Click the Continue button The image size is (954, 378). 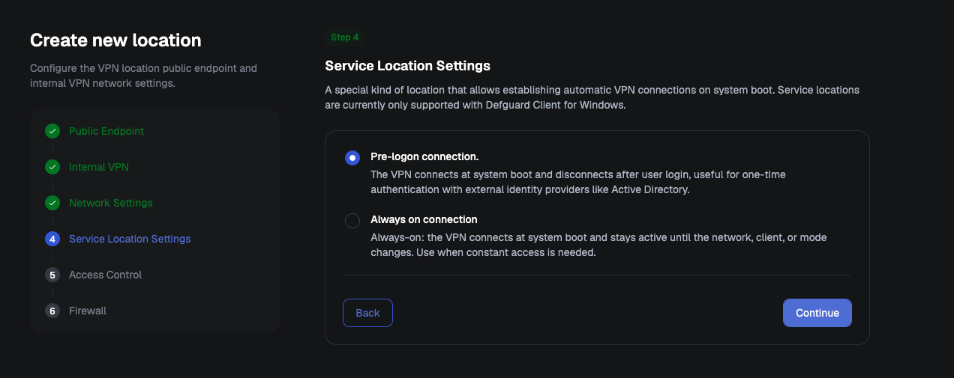point(817,313)
